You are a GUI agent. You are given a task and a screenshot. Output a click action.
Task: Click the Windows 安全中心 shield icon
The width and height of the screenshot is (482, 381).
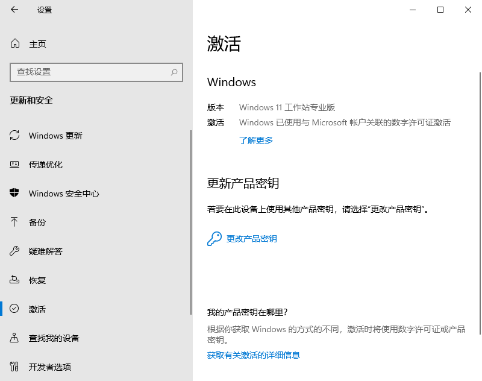[14, 194]
